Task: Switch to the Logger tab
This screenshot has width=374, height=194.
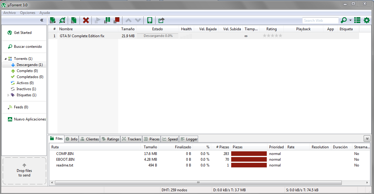Action: click(189, 139)
